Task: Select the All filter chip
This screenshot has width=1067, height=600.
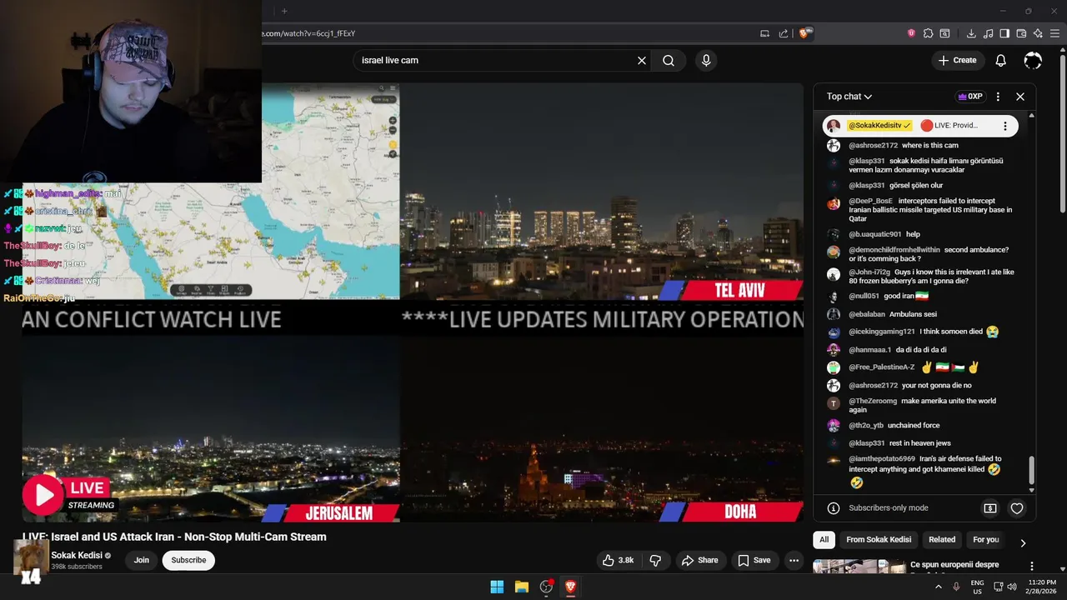Action: pos(824,539)
